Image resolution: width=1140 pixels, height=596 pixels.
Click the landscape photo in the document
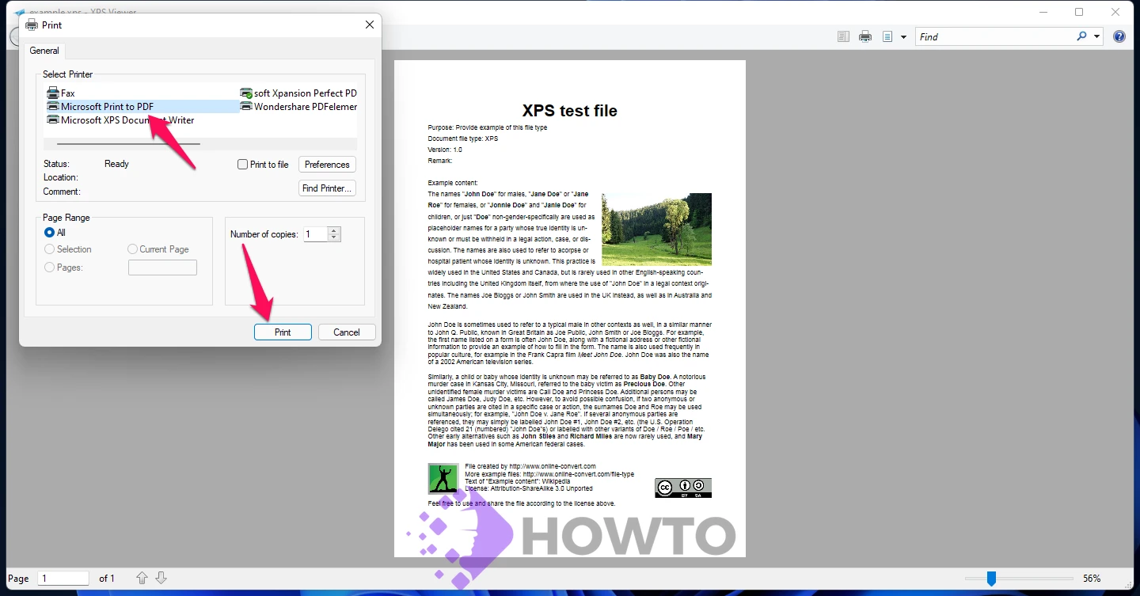coord(656,230)
